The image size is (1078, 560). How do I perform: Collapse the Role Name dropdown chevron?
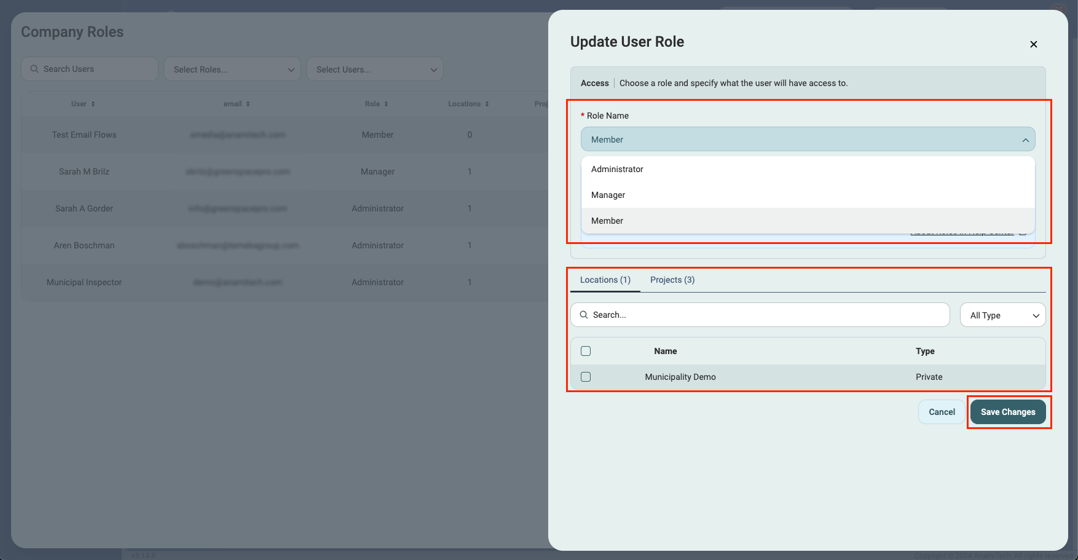coord(1025,140)
